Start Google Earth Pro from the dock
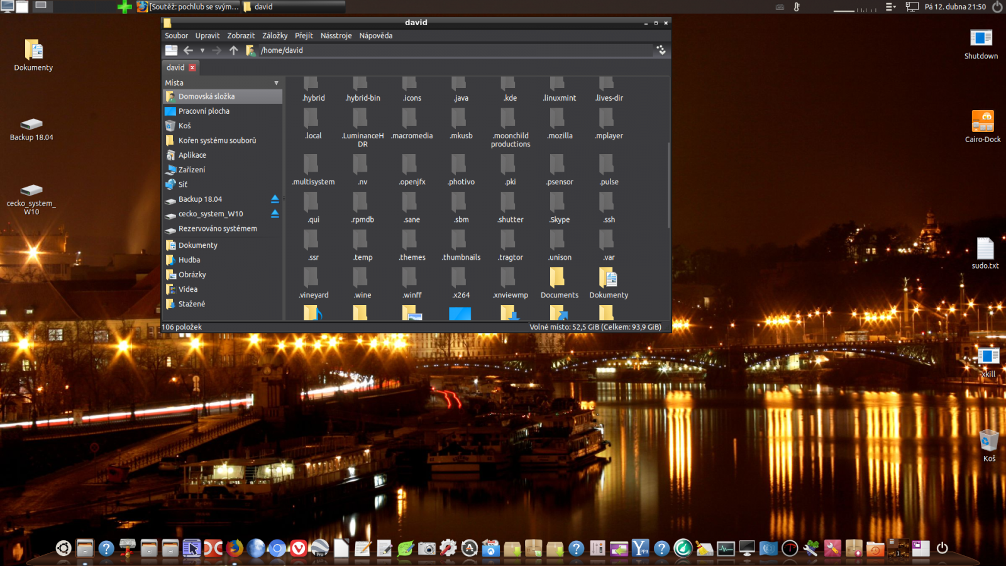 [321, 548]
